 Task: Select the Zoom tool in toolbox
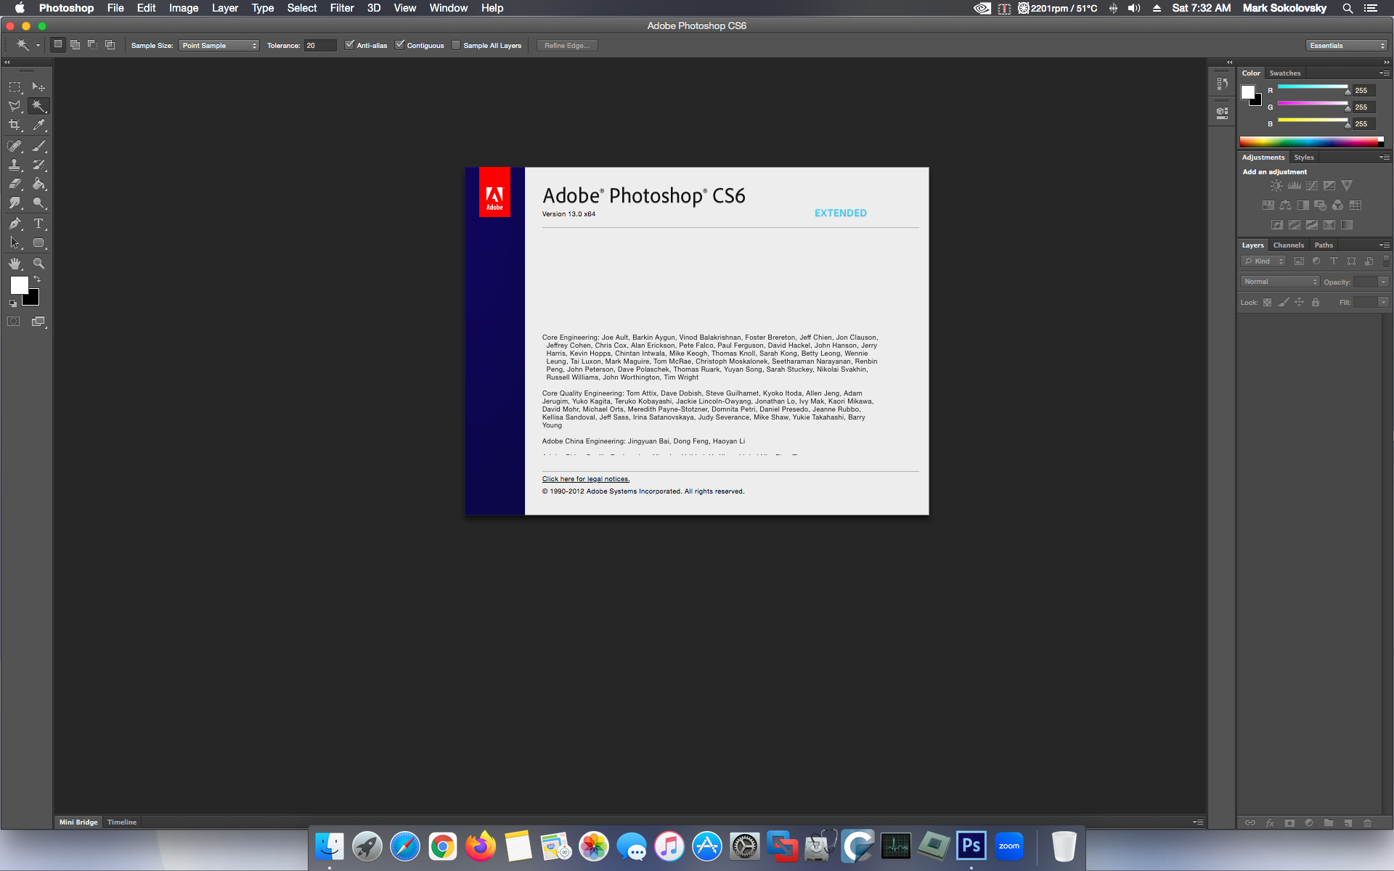(x=38, y=263)
